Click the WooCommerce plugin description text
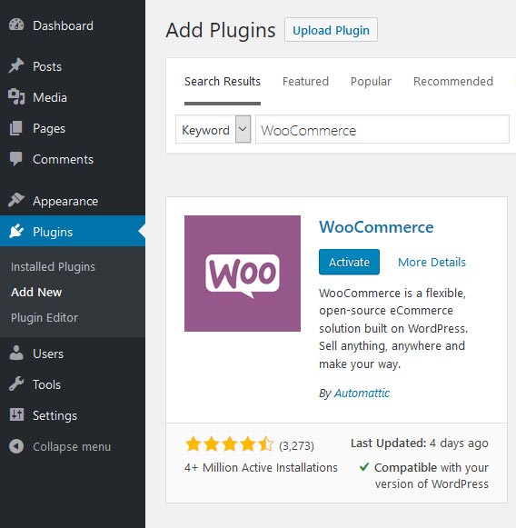 393,328
